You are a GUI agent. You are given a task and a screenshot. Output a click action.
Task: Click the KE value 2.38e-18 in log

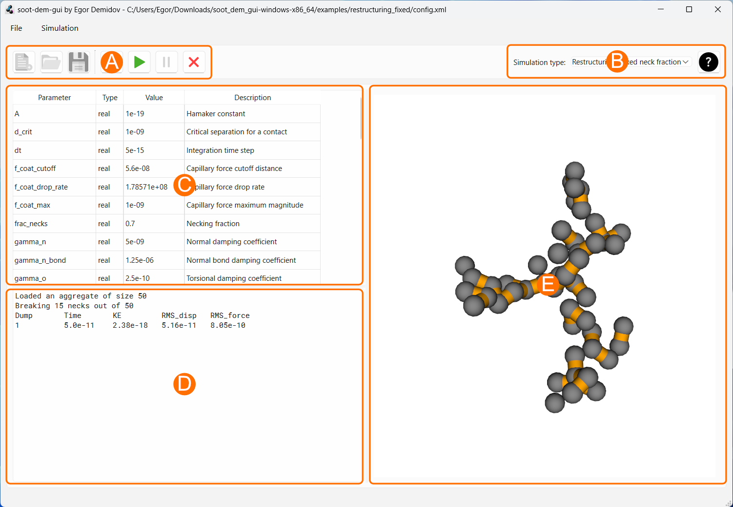pyautogui.click(x=130, y=325)
